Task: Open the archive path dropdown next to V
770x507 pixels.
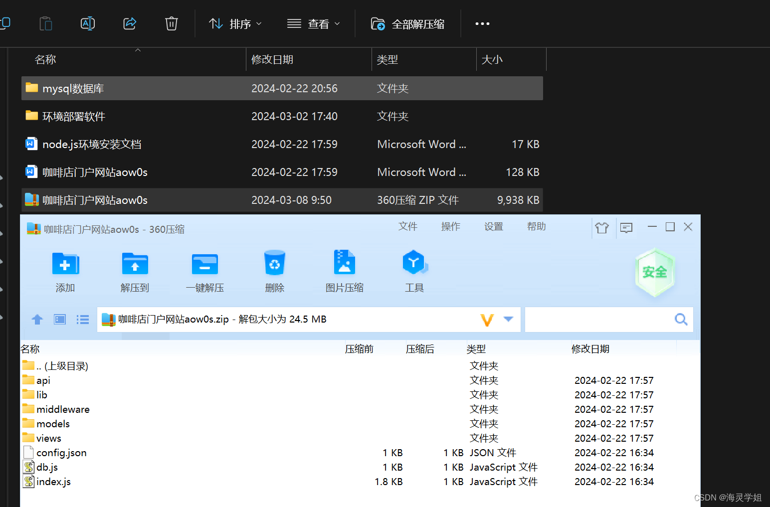Action: (x=508, y=319)
